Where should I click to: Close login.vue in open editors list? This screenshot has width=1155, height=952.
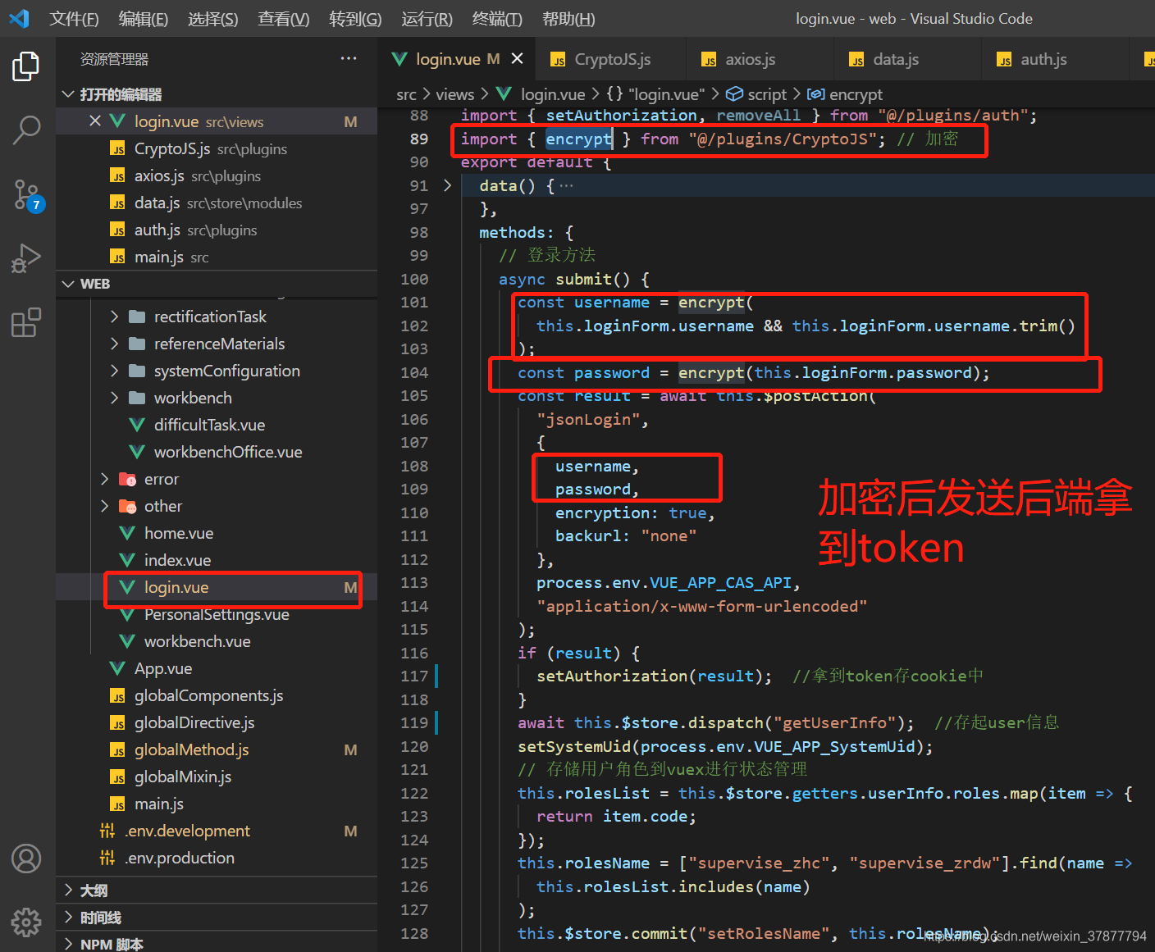pyautogui.click(x=95, y=121)
